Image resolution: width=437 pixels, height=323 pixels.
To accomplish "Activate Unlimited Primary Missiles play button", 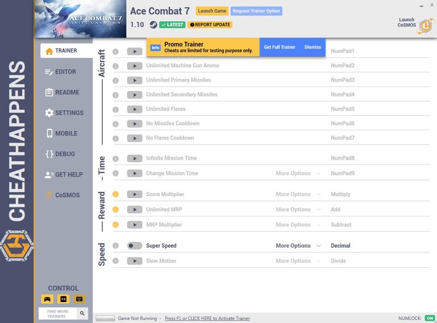I will (x=134, y=81).
